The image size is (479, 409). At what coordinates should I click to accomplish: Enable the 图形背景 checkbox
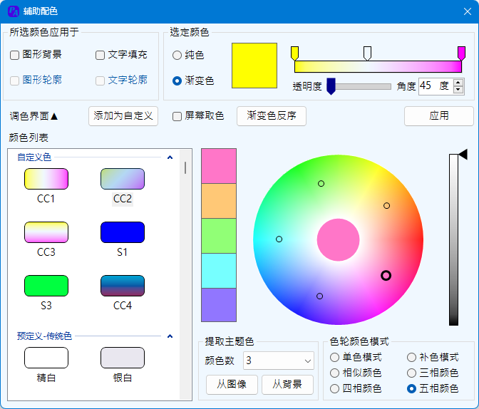pyautogui.click(x=14, y=56)
